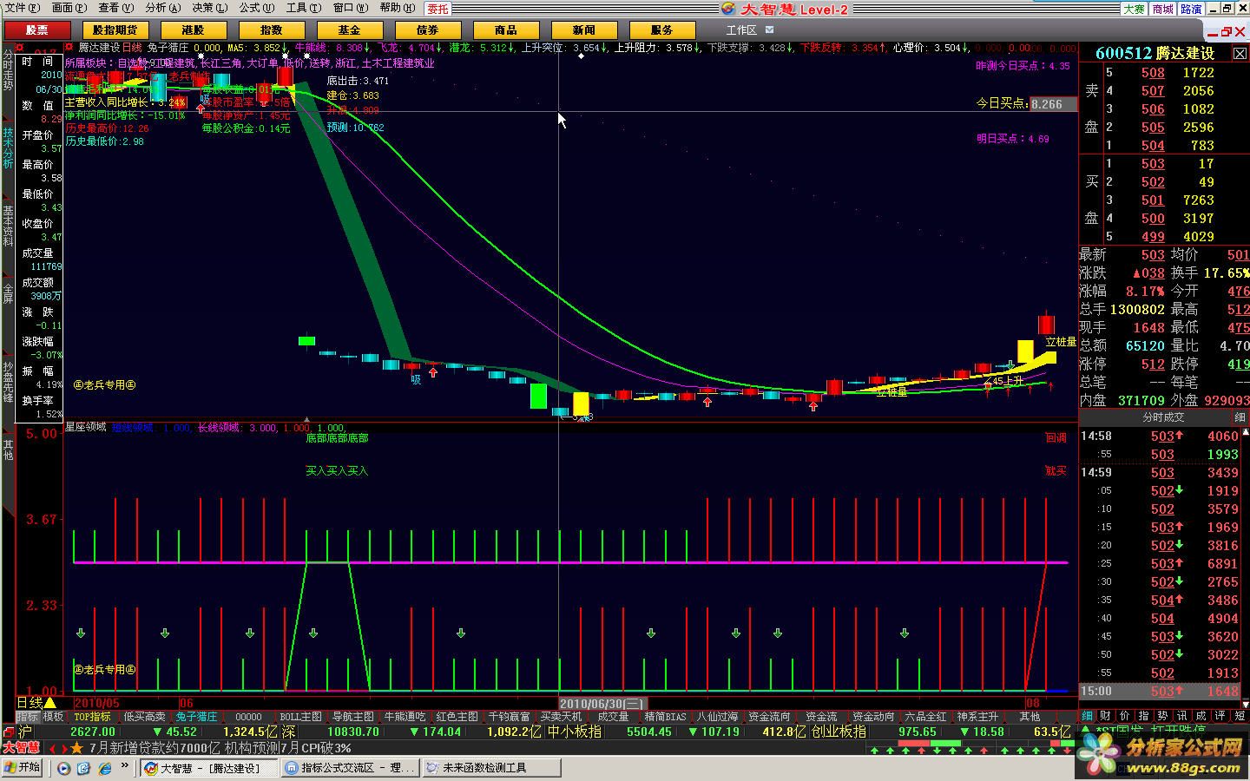Open the 查看(V) menu

115,8
